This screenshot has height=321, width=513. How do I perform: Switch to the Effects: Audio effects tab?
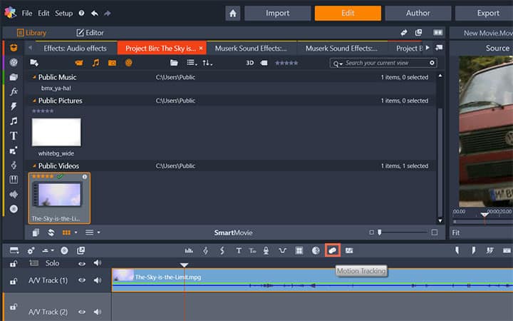pos(75,49)
